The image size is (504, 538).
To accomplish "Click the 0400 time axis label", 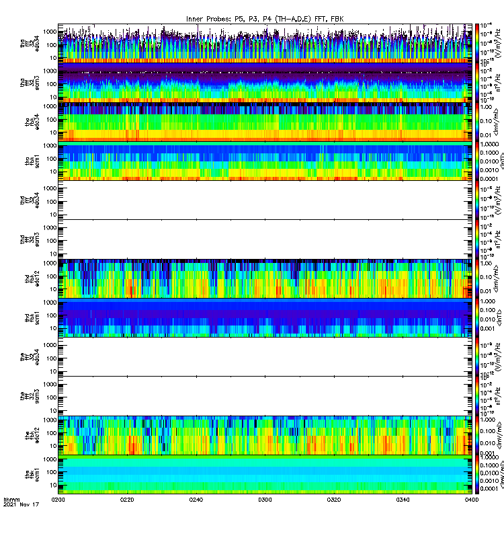I will click(x=472, y=500).
